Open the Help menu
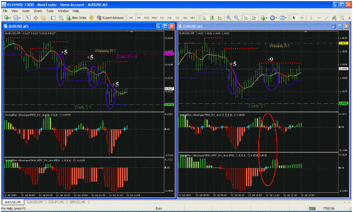Image resolution: width=353 pixels, height=212 pixels. tap(76, 11)
